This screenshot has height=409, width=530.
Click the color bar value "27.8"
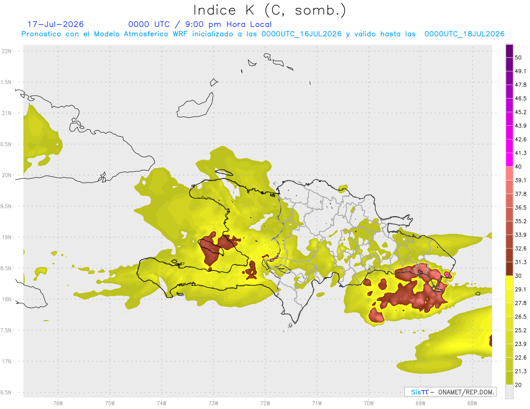click(520, 303)
